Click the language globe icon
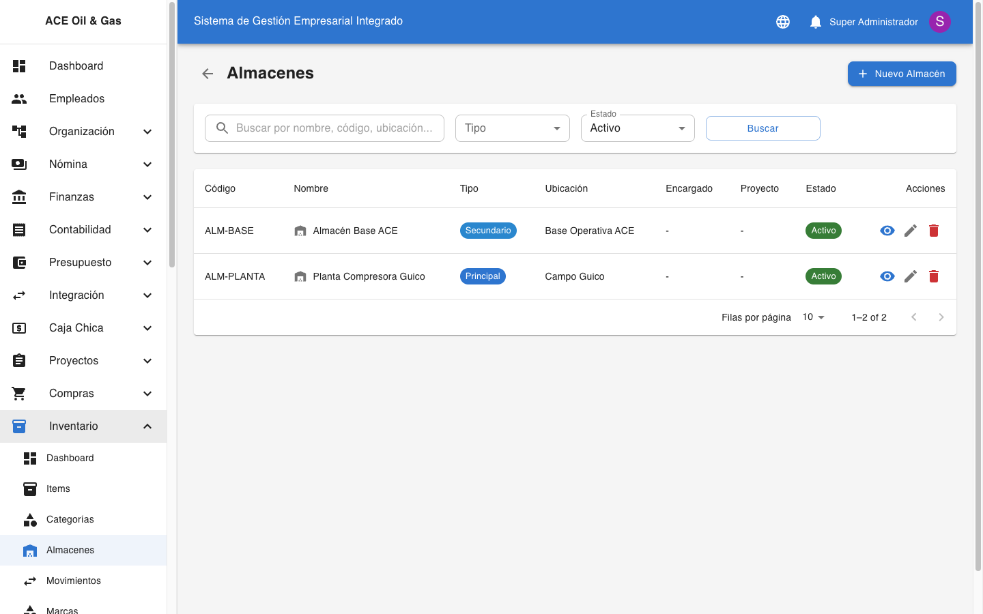Image resolution: width=983 pixels, height=614 pixels. click(783, 22)
